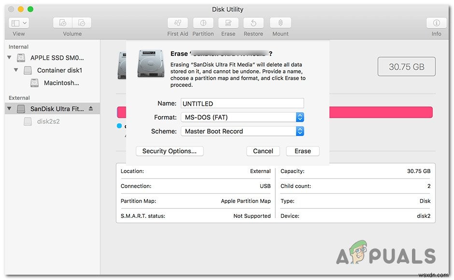
Task: Cancel the erase dialog
Action: (x=263, y=151)
